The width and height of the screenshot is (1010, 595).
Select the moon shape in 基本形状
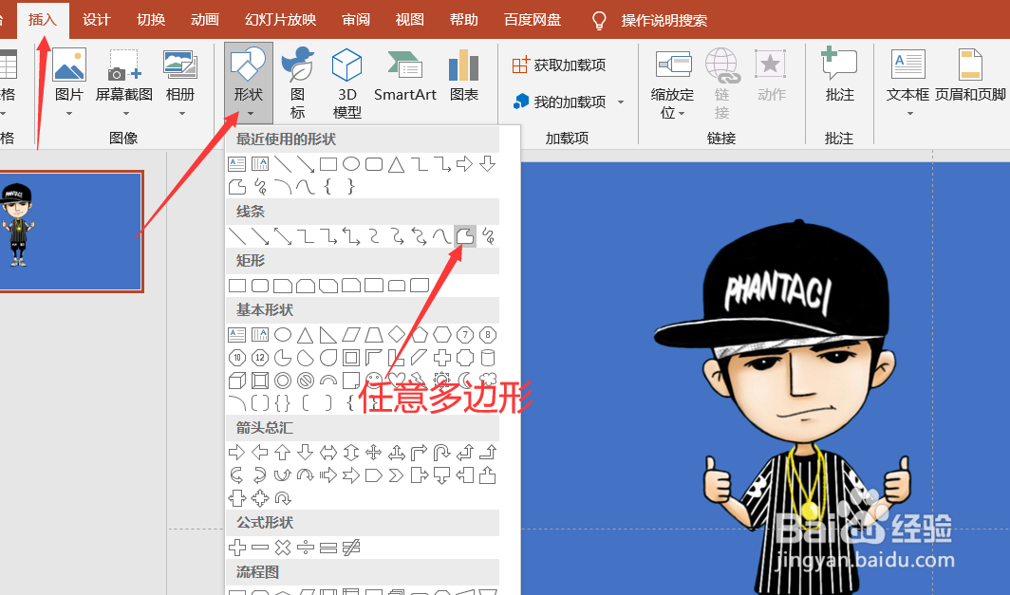(x=465, y=379)
